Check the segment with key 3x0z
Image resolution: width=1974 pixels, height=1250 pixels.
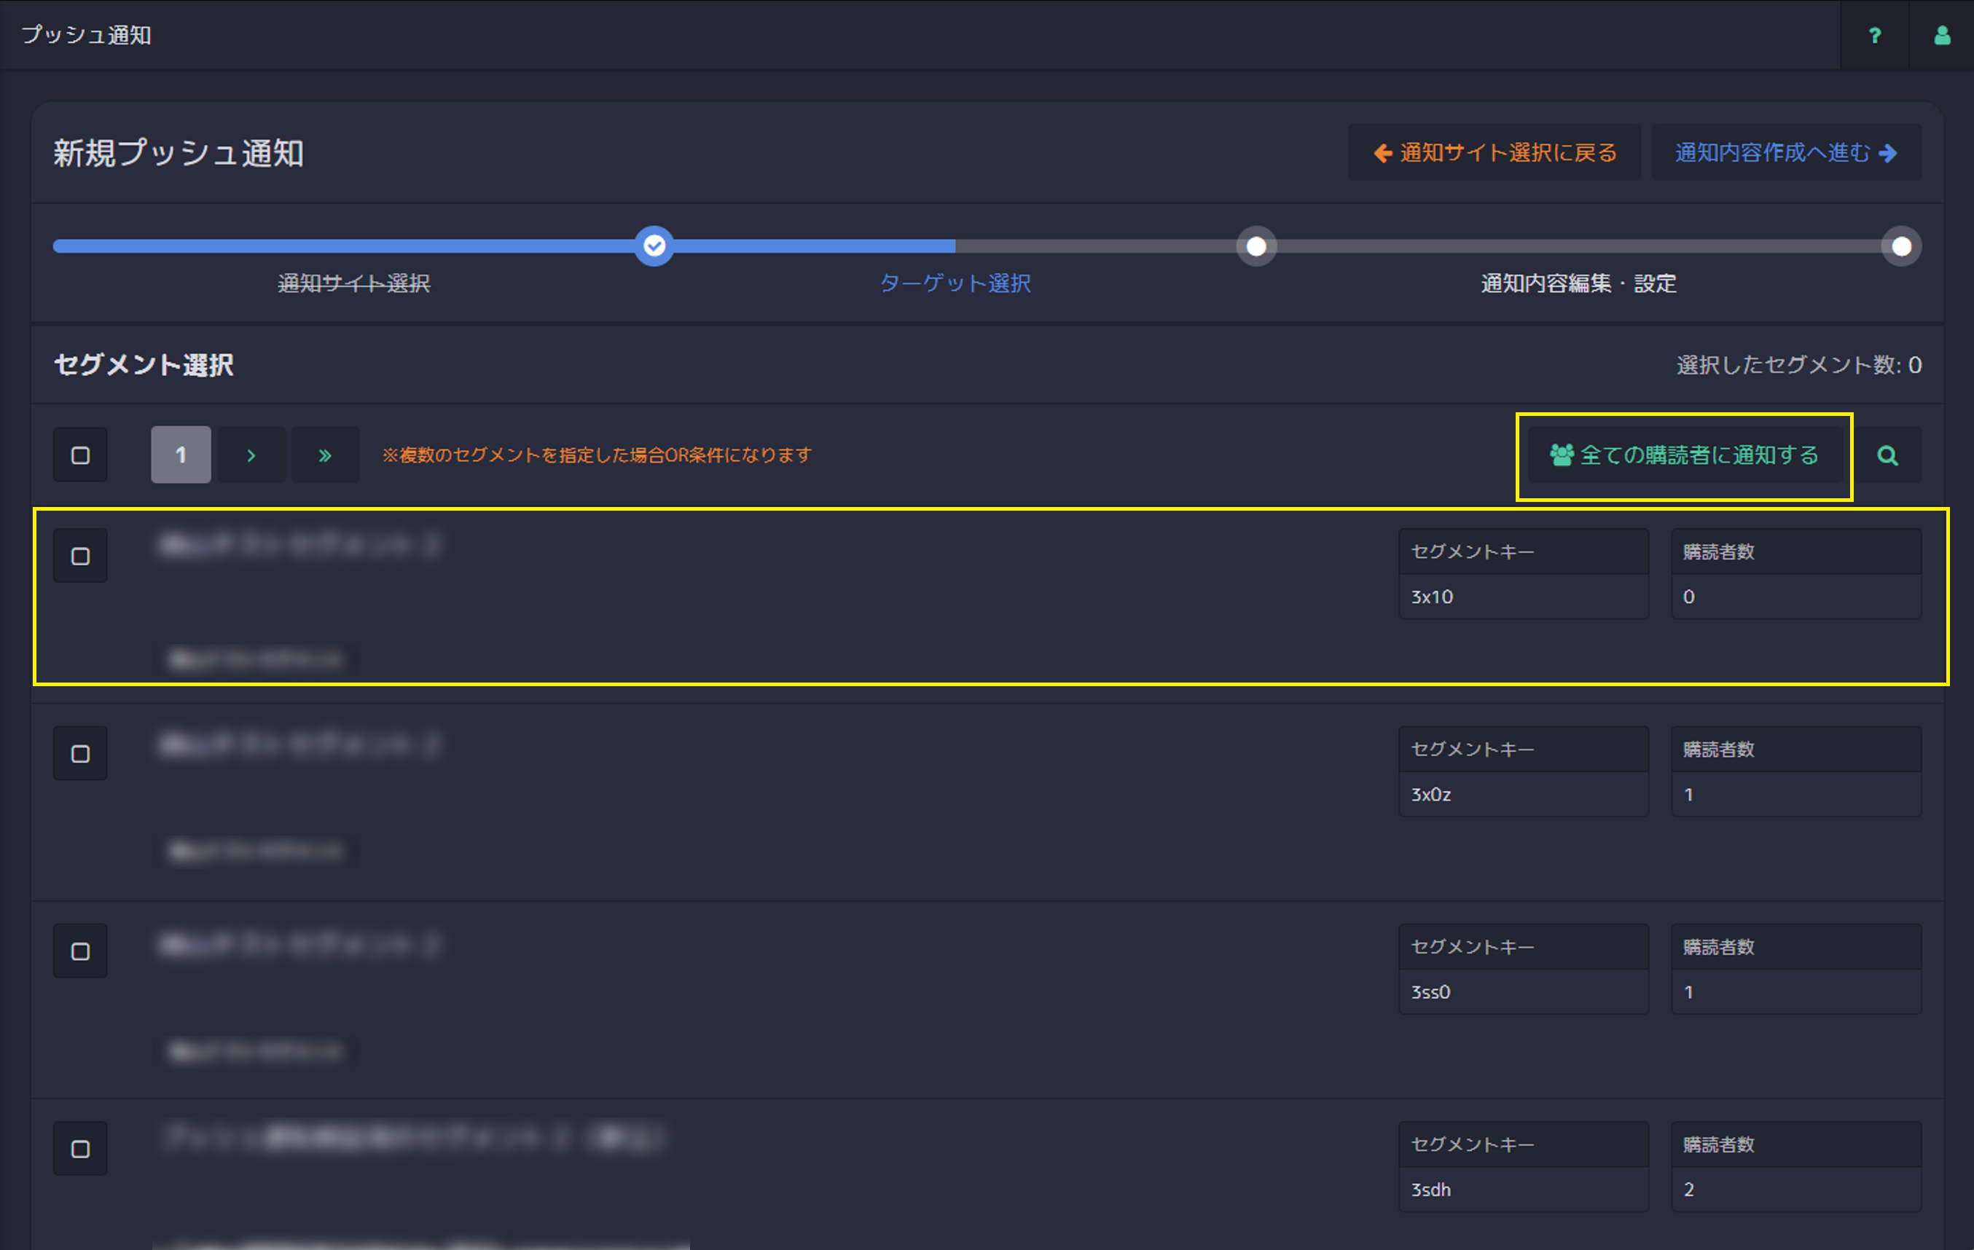click(80, 754)
